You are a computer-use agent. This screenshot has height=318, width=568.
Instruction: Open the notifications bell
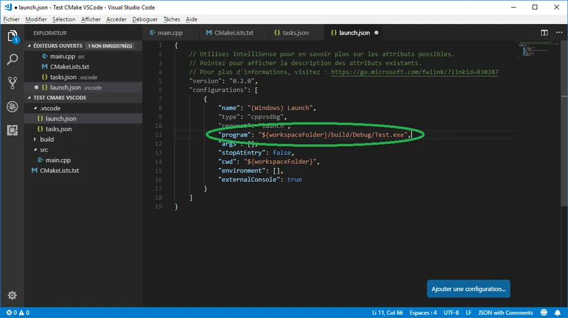point(557,312)
